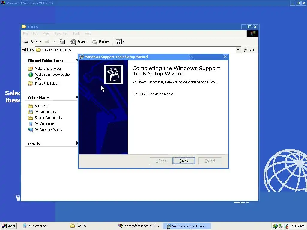Image resolution: width=307 pixels, height=230 pixels.
Task: Click the toolbox icon in wizard banner
Action: pyautogui.click(x=113, y=75)
